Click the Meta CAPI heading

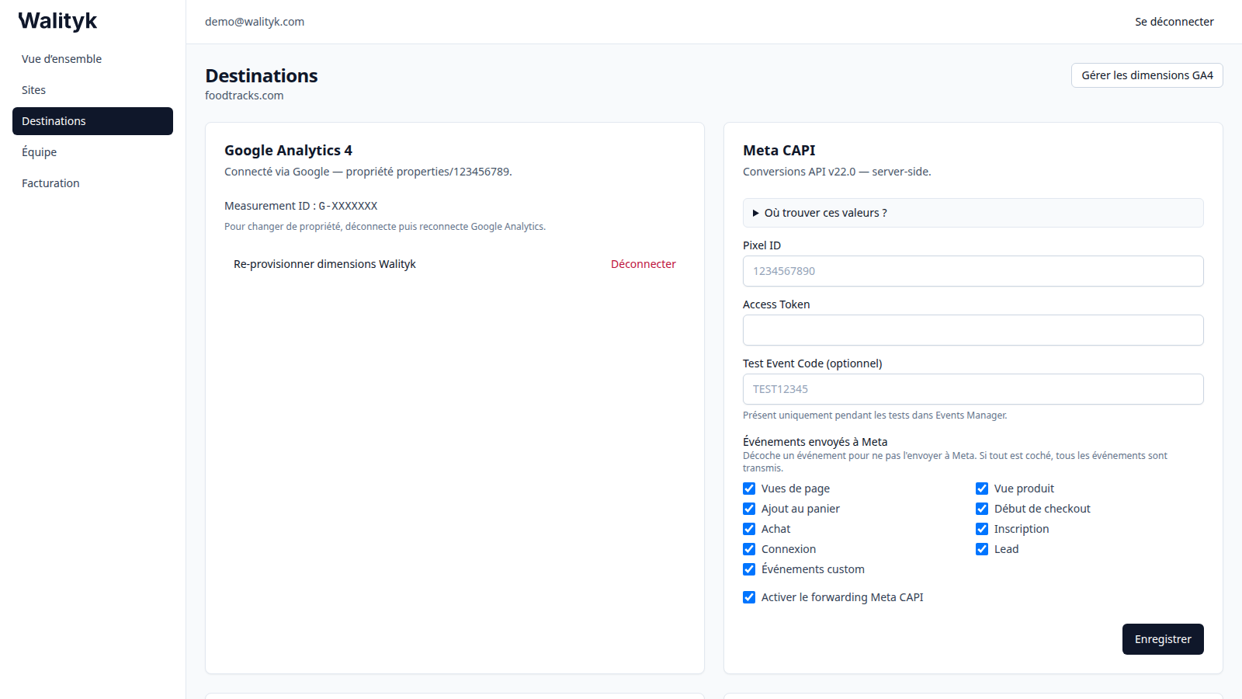coord(779,151)
